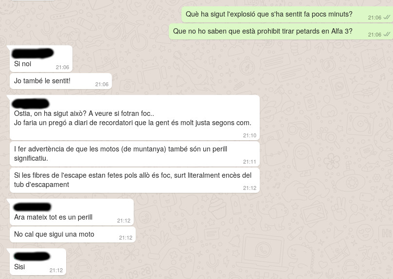Open redacted sender above 'Ara mateix' message

coord(32,207)
